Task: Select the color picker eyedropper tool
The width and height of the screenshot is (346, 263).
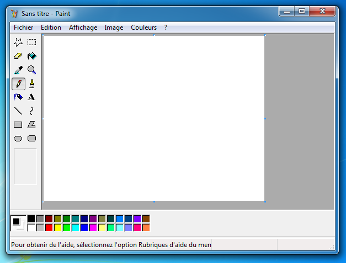Action: click(x=18, y=70)
